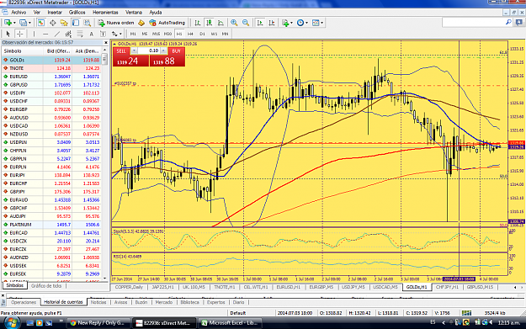Select the trendline drawing tool
The height and width of the screenshot is (329, 526).
pyautogui.click(x=57, y=34)
